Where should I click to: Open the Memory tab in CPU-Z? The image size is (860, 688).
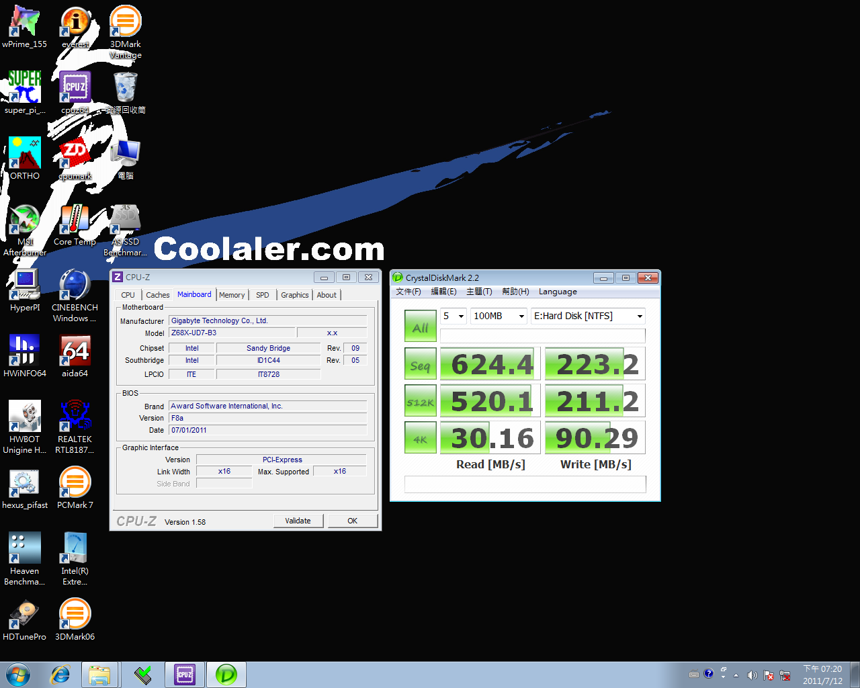tap(232, 295)
